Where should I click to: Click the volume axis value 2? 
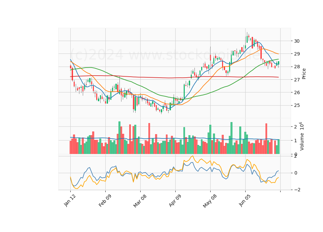click(295, 127)
